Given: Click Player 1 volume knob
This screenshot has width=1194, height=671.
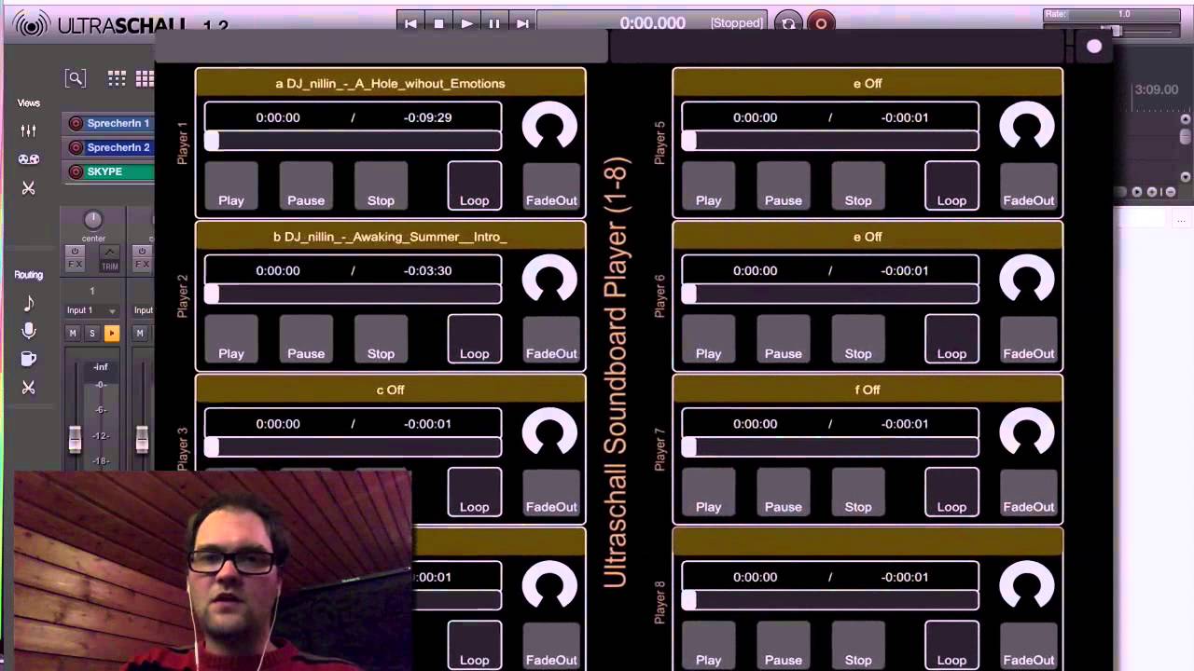Looking at the screenshot, I should pyautogui.click(x=549, y=127).
